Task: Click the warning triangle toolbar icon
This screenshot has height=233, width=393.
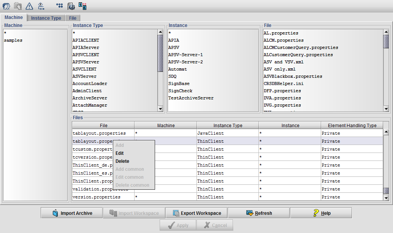Action: click(29, 6)
